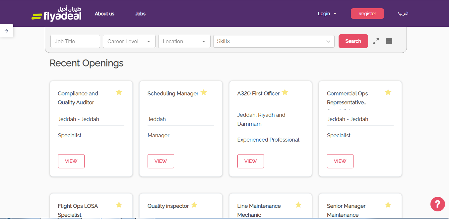Focus the Job Title input field
The width and height of the screenshot is (449, 219).
coord(75,41)
